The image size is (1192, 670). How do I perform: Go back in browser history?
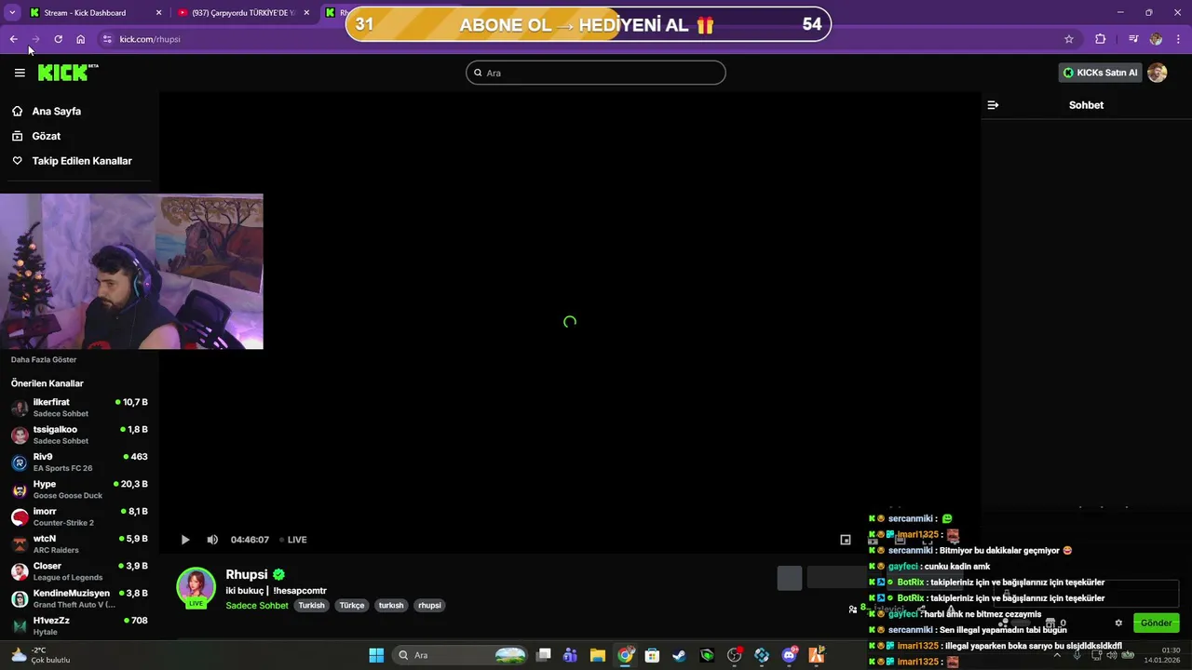point(13,39)
